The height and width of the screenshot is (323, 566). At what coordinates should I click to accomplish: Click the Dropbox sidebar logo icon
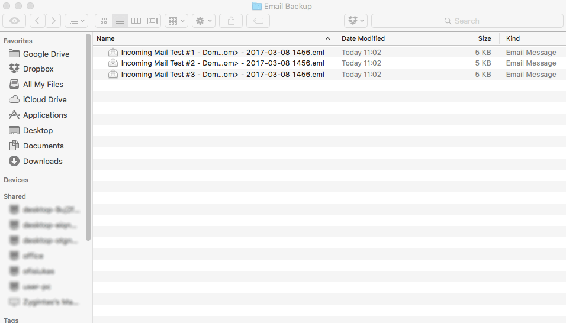(x=14, y=69)
